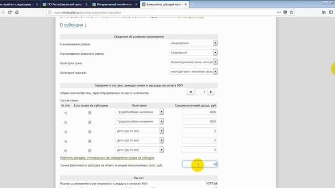Expand the 'О субсидии' section link
335x188 pixels.
(72, 25)
